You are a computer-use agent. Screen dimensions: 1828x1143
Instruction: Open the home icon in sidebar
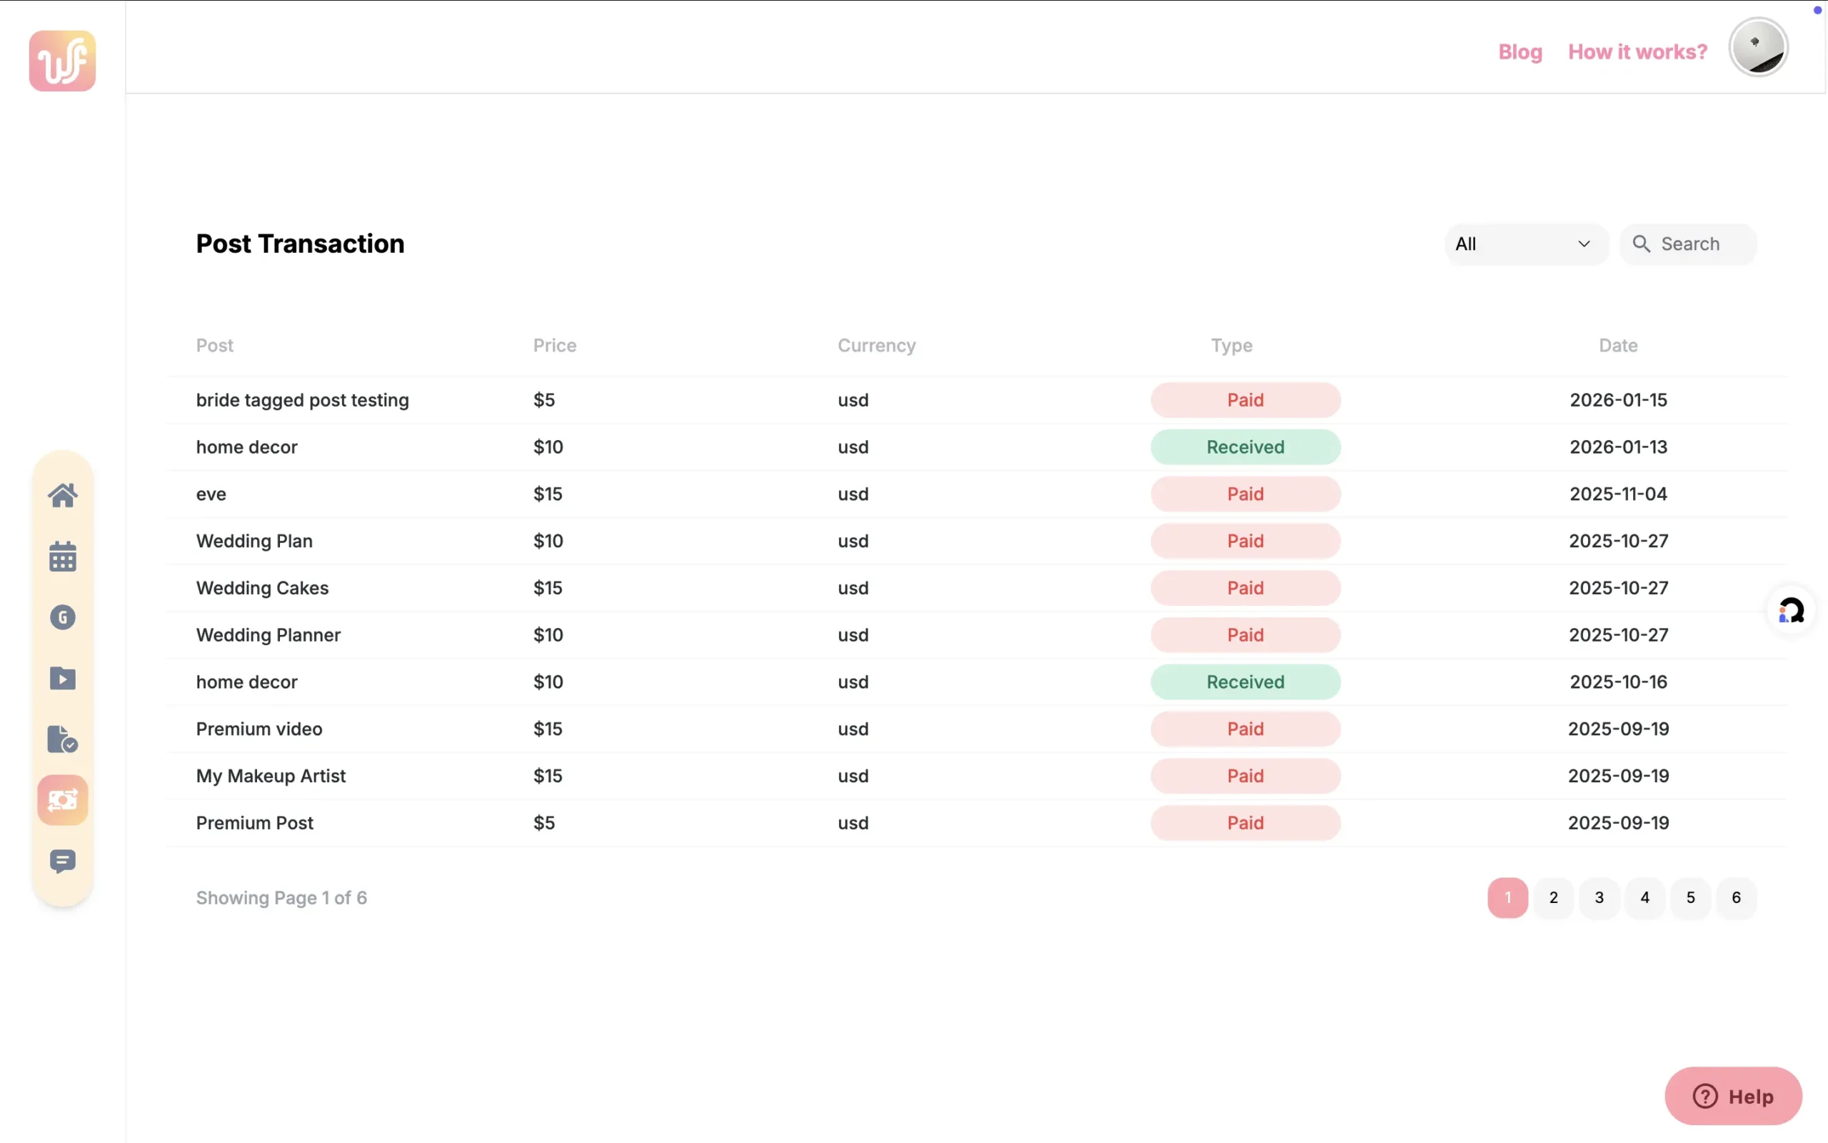tap(63, 496)
